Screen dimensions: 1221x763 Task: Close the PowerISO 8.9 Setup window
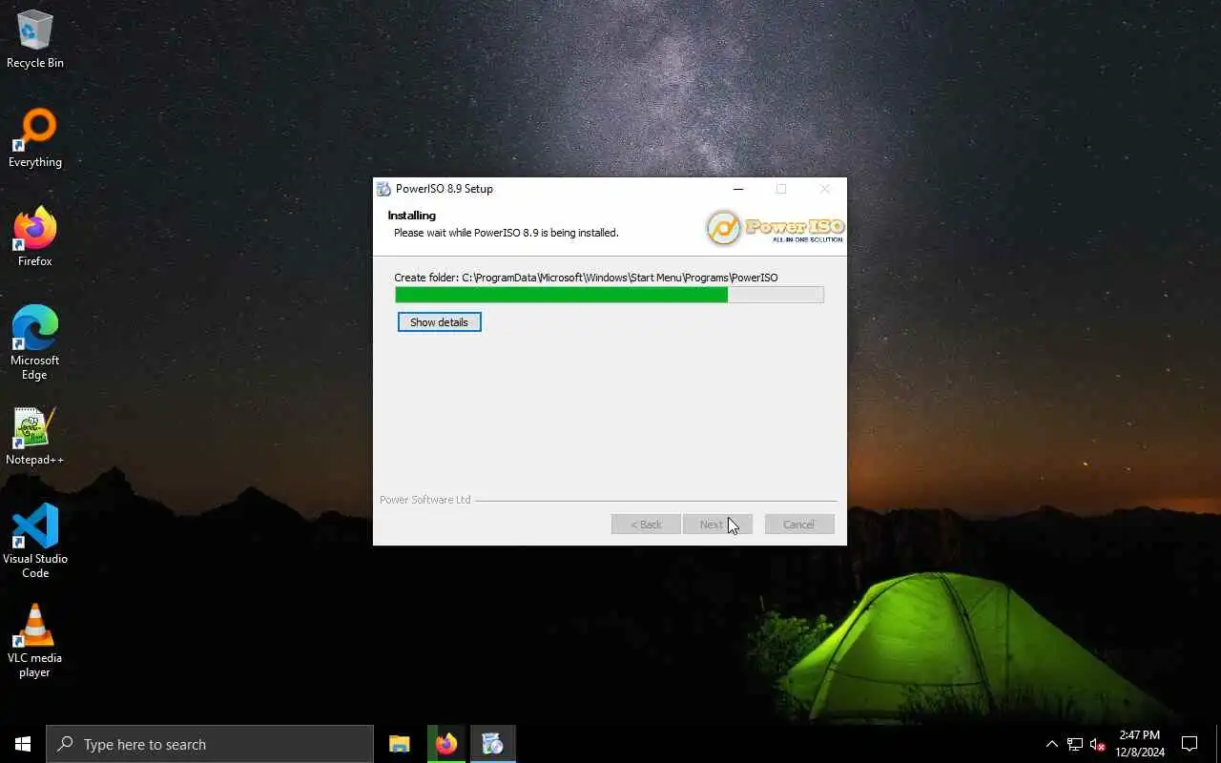tap(825, 189)
